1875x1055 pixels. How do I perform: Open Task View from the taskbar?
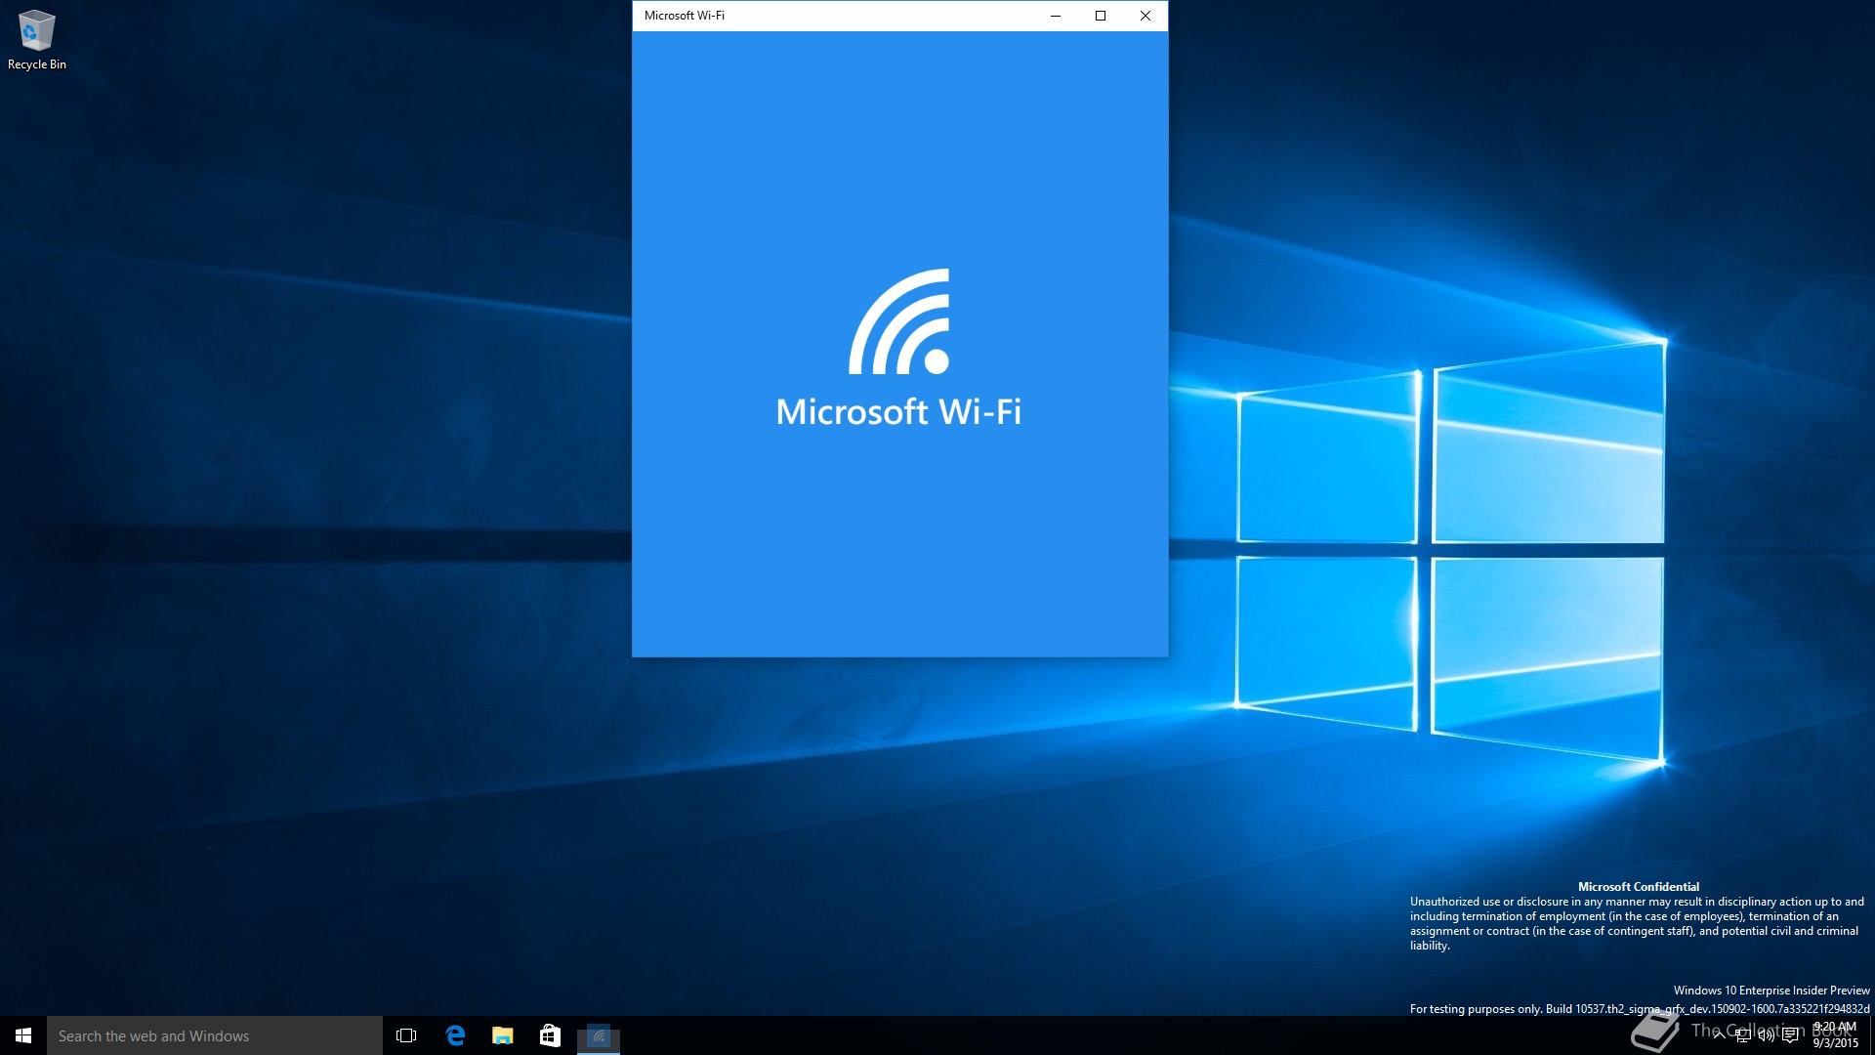pyautogui.click(x=406, y=1035)
